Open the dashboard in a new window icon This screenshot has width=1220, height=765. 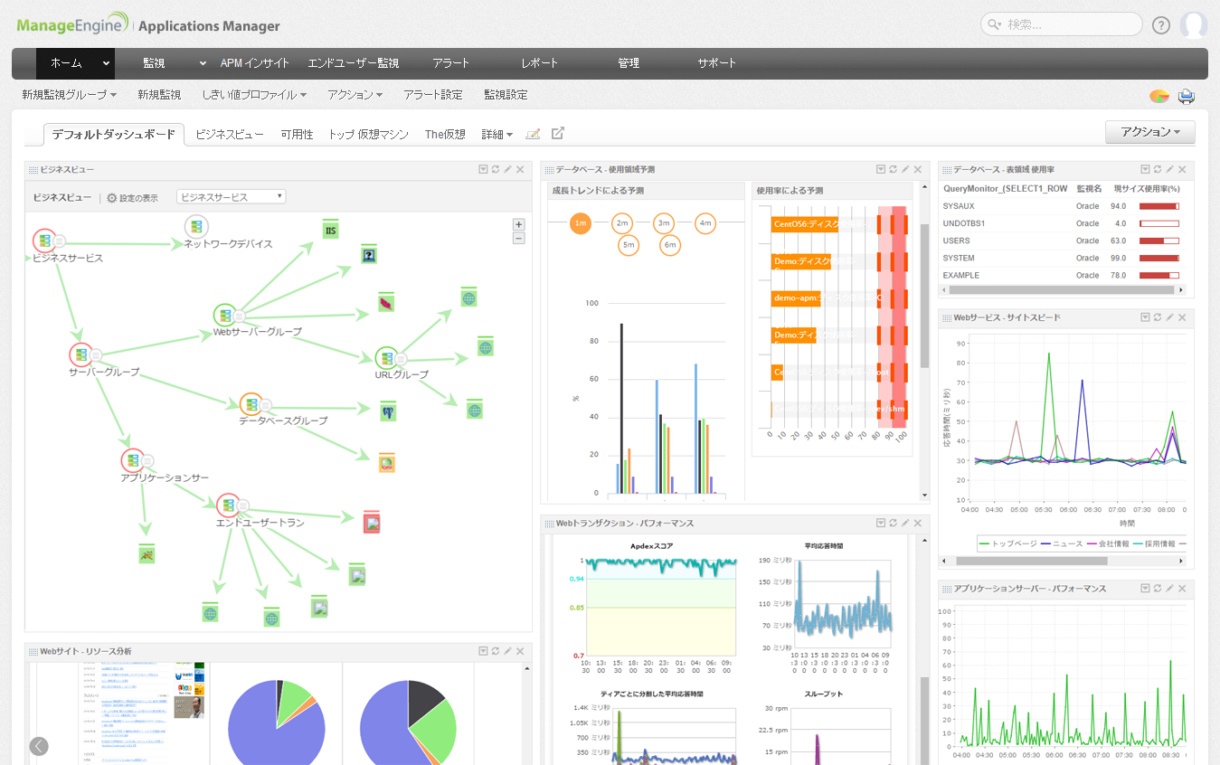tap(557, 133)
